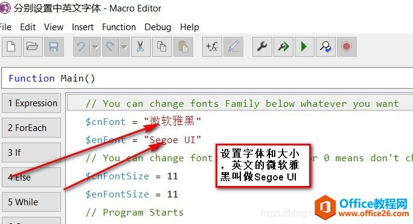
Task: Cut selection with the scissors icon
Action: tap(141, 47)
